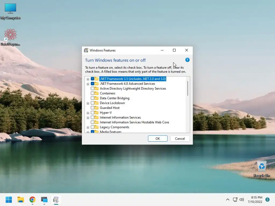Viewport: 275px width, 206px height.
Task: Open the volume tray icon
Action: 242,200
